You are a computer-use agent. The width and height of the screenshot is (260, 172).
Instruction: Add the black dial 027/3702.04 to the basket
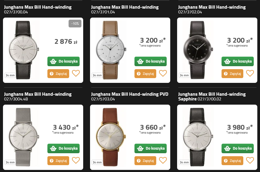[x=238, y=61]
